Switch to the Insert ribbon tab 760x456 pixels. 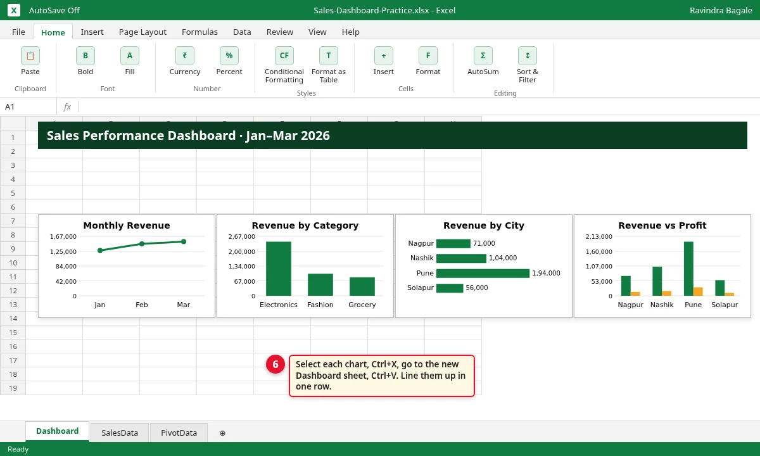pyautogui.click(x=92, y=32)
